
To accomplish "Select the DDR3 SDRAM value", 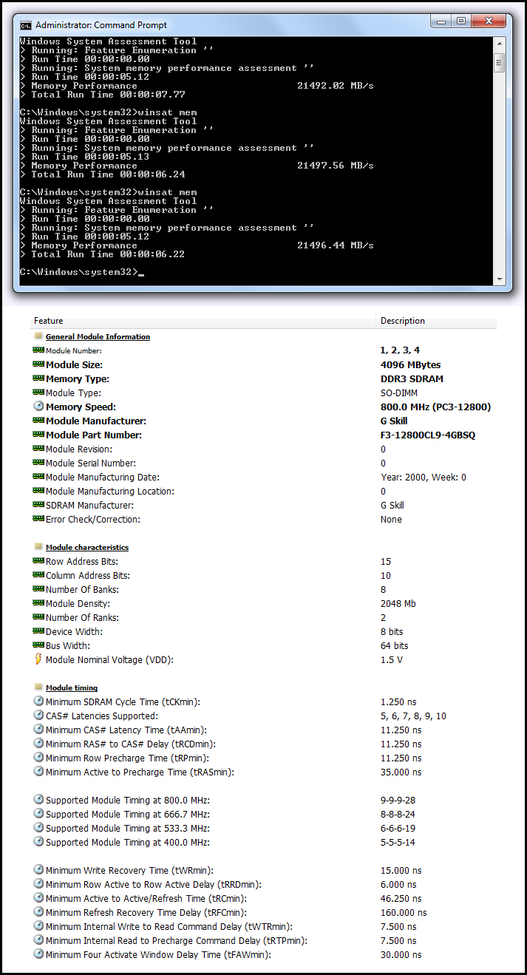I will pos(412,379).
